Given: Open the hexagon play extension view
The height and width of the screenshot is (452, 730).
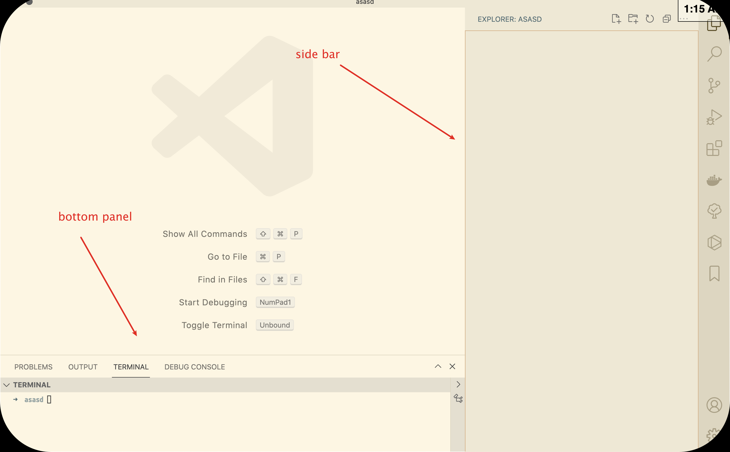Looking at the screenshot, I should click(714, 243).
